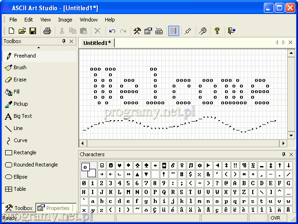Click the Save floppy disk icon

point(33,31)
